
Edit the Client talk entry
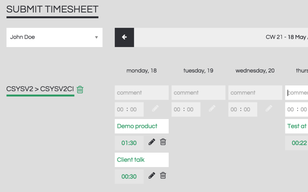click(x=151, y=176)
